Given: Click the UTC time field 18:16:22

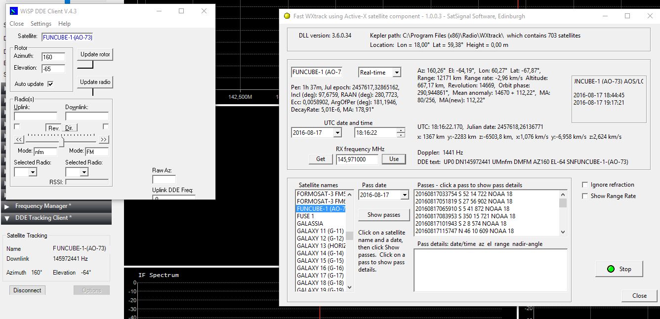Looking at the screenshot, I should coord(375,132).
